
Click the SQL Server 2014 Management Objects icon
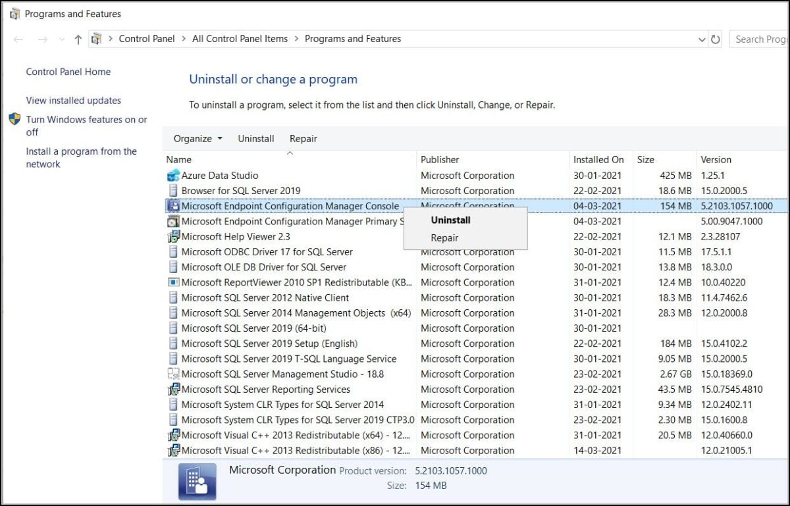(x=173, y=313)
